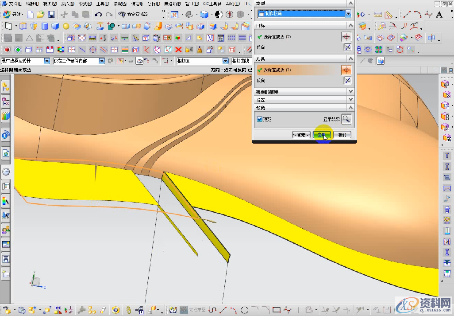Open a file with the folder icon
Screen dimensions: 454x316
click(41, 15)
